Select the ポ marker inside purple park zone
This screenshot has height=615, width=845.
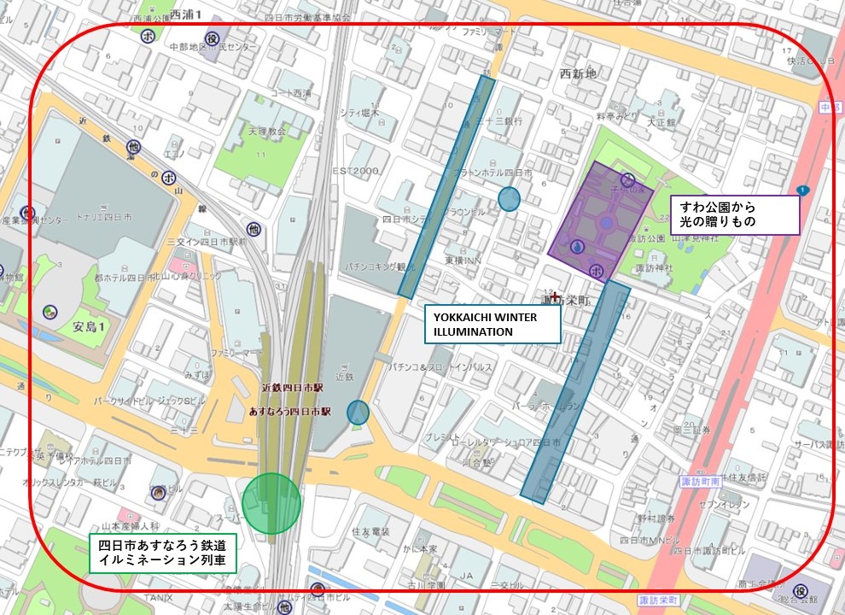(x=597, y=271)
